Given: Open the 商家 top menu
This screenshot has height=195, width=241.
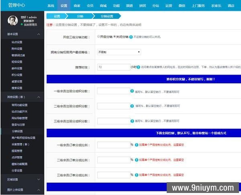Looking at the screenshot, I should (x=77, y=6).
